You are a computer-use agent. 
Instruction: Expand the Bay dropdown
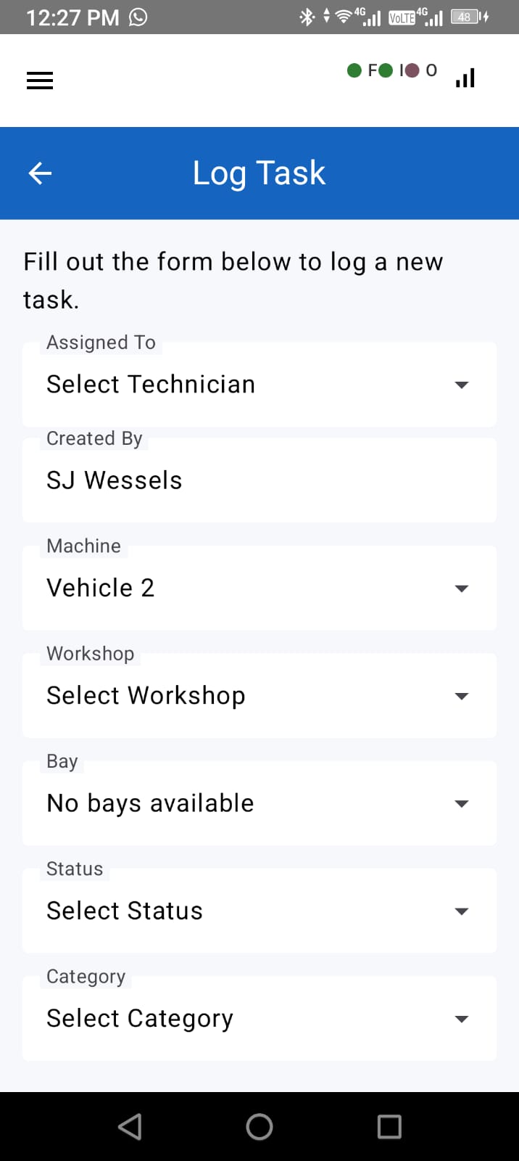(x=259, y=803)
